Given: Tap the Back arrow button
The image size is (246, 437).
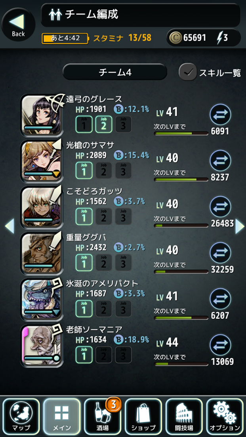Looking at the screenshot, I should pos(18,25).
